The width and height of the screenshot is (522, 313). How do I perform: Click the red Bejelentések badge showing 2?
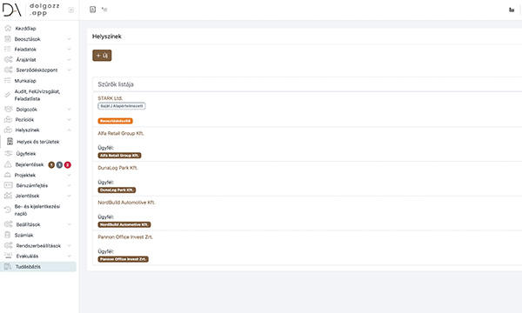(x=68, y=164)
